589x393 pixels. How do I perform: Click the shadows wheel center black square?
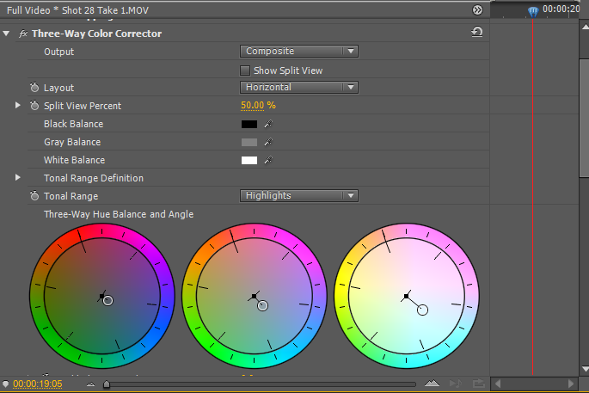(101, 297)
